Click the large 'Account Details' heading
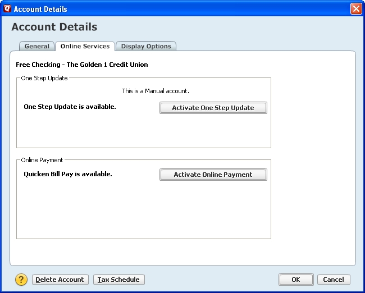Image resolution: width=365 pixels, height=293 pixels. 54,27
